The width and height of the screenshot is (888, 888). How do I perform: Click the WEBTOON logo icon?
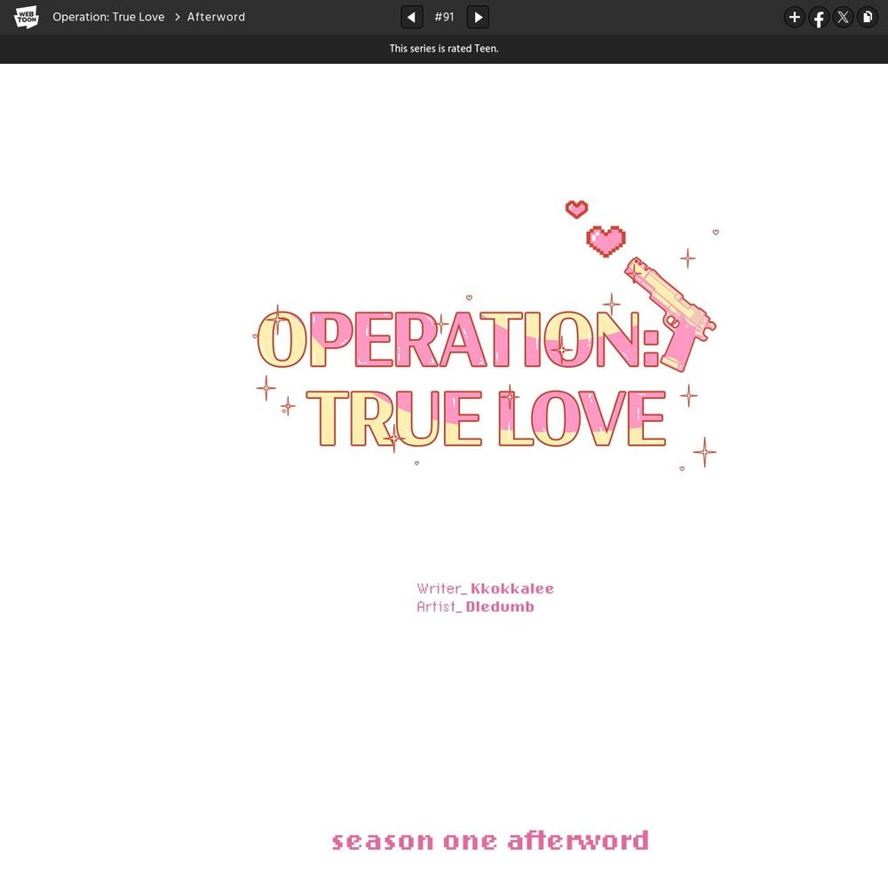27,17
